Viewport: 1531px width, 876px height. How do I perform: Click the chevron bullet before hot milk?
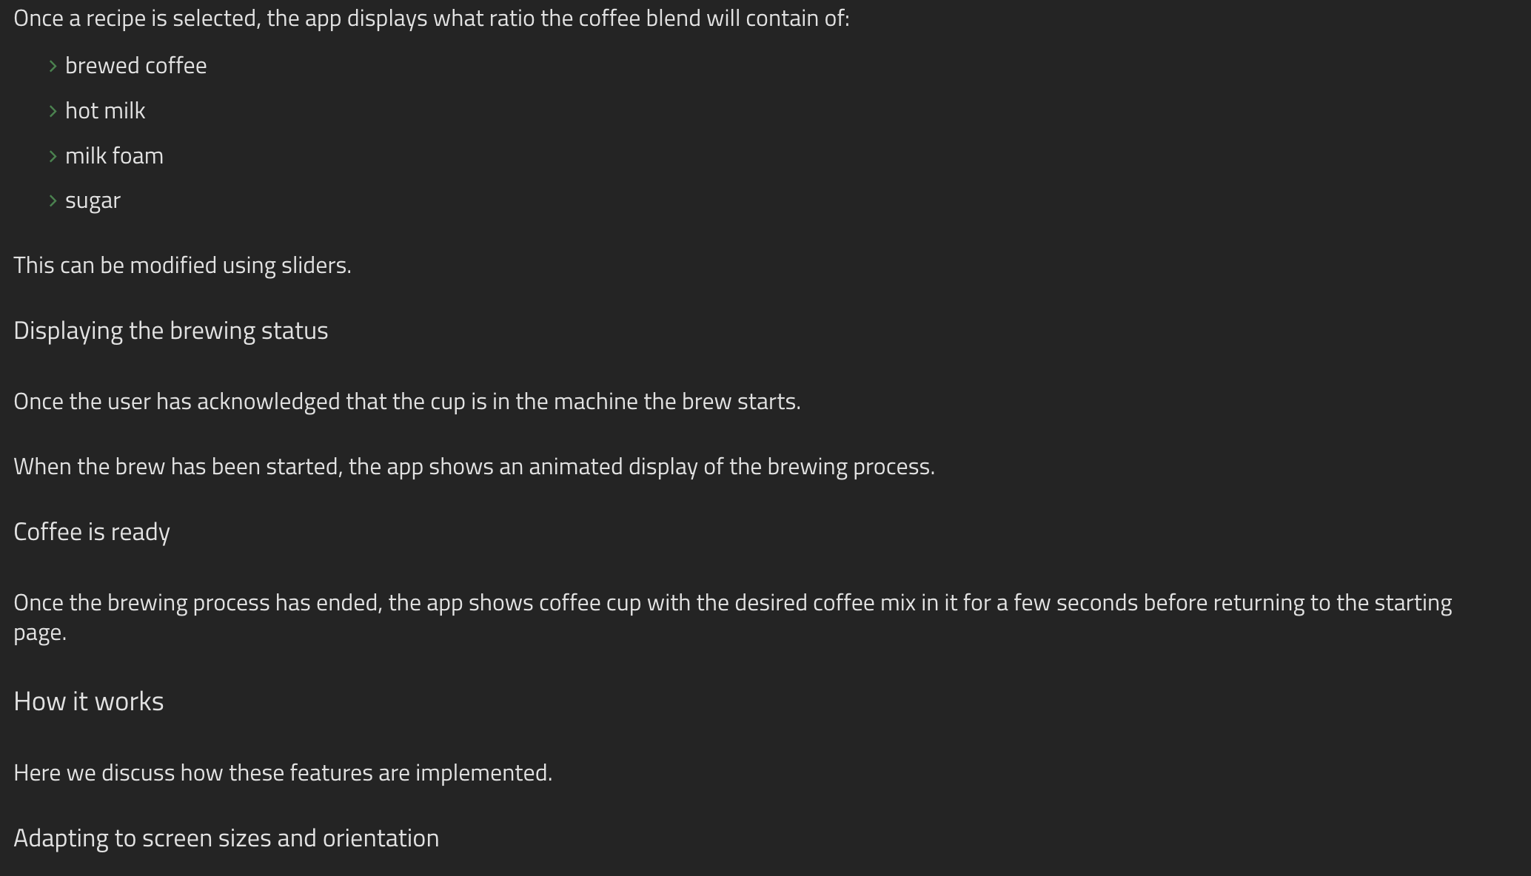tap(53, 111)
